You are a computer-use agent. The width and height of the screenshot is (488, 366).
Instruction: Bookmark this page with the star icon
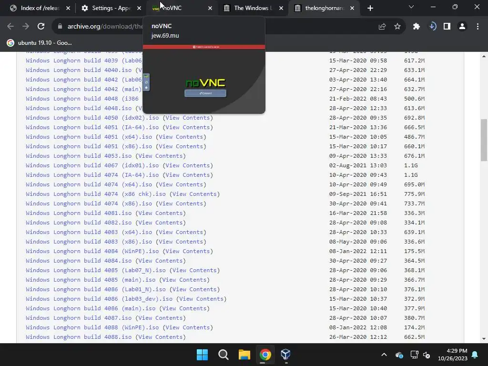397,27
